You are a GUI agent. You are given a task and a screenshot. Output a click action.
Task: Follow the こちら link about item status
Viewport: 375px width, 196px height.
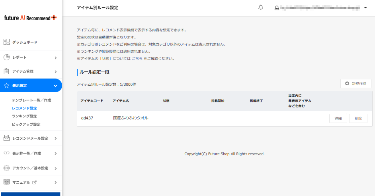coord(137,58)
